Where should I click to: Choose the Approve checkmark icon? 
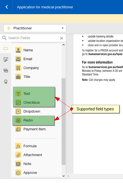click(x=18, y=173)
